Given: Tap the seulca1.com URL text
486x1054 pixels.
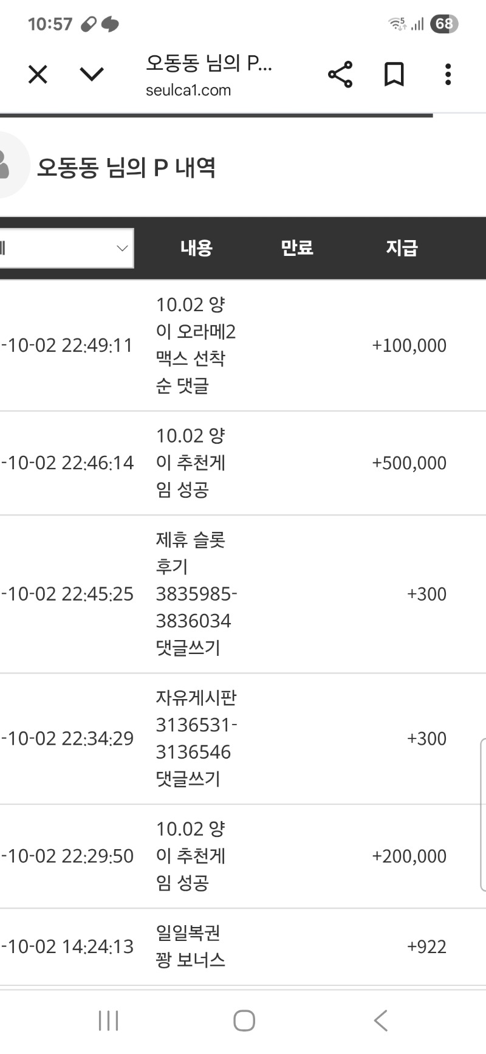Looking at the screenshot, I should click(188, 91).
